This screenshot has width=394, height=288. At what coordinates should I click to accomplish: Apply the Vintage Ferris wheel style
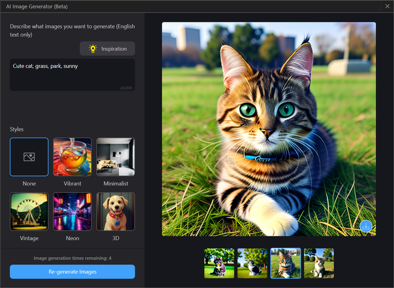tap(29, 212)
